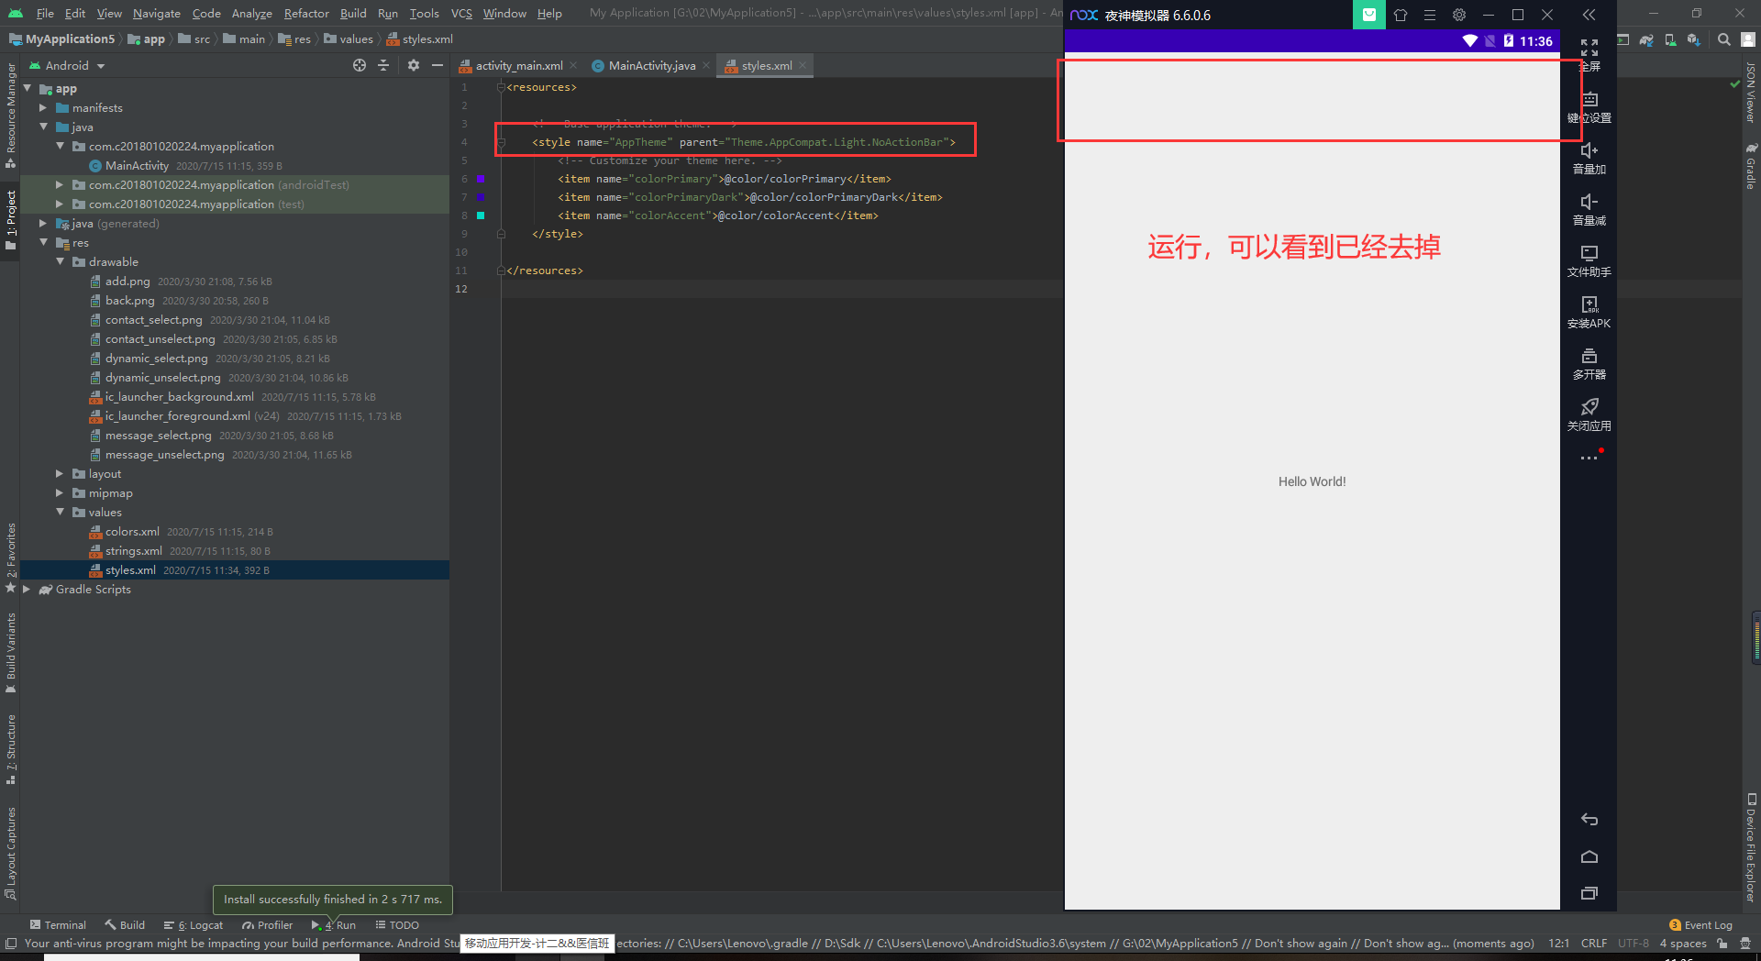Image resolution: width=1761 pixels, height=961 pixels.
Task: Switch to MainActivity.java editor tab
Action: point(652,65)
